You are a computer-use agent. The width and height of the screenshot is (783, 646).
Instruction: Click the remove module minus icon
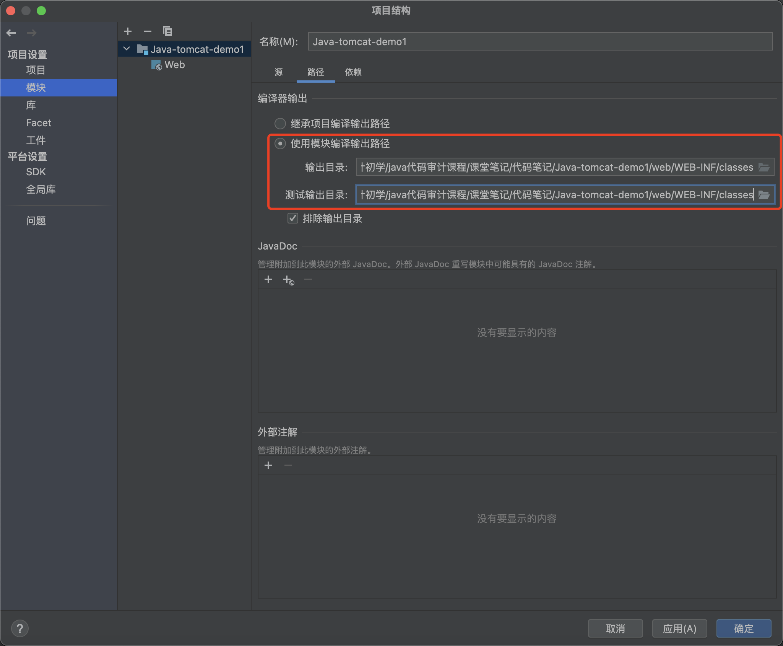click(148, 31)
